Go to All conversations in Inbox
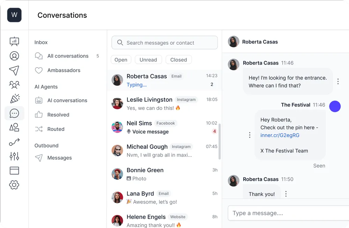Viewport: 349px width, 228px height. pos(67,56)
